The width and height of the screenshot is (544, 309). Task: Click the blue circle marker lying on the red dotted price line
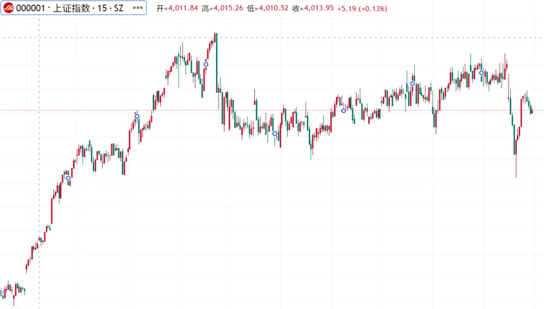tap(344, 111)
